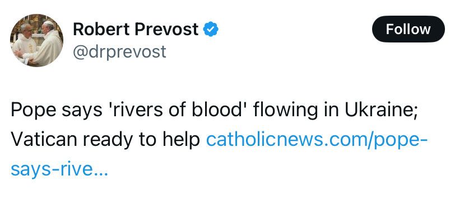Click the truncated says-rive... link text
The image size is (464, 204).
click(59, 170)
